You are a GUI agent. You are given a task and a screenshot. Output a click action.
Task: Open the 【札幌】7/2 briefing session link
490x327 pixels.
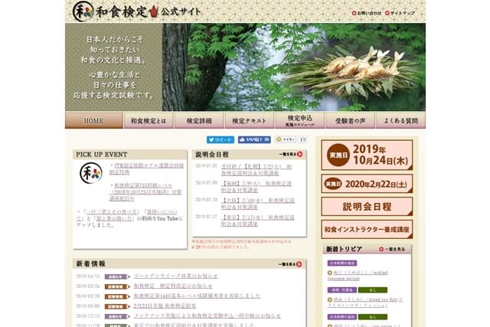pos(256,170)
